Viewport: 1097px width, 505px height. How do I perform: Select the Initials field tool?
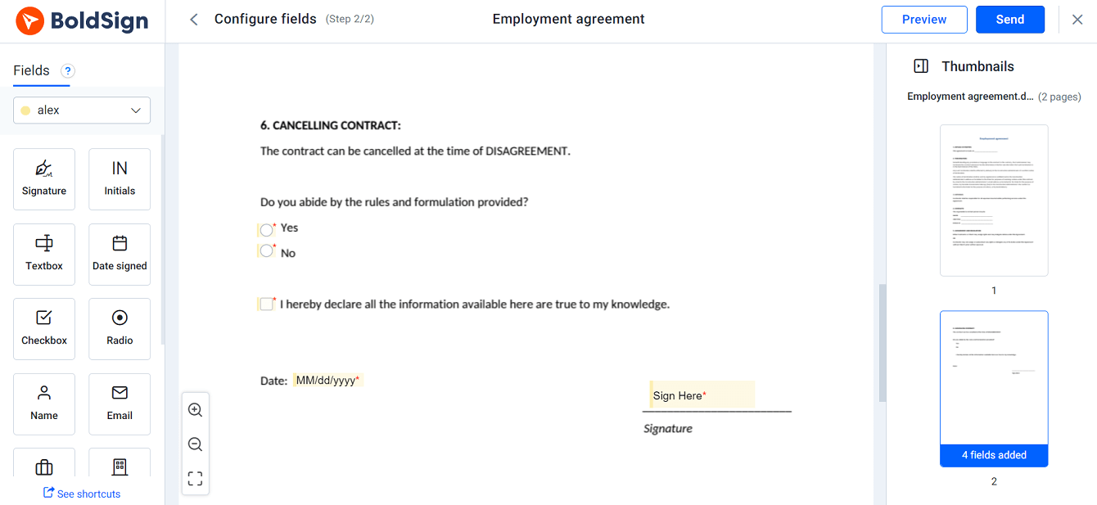pyautogui.click(x=120, y=178)
